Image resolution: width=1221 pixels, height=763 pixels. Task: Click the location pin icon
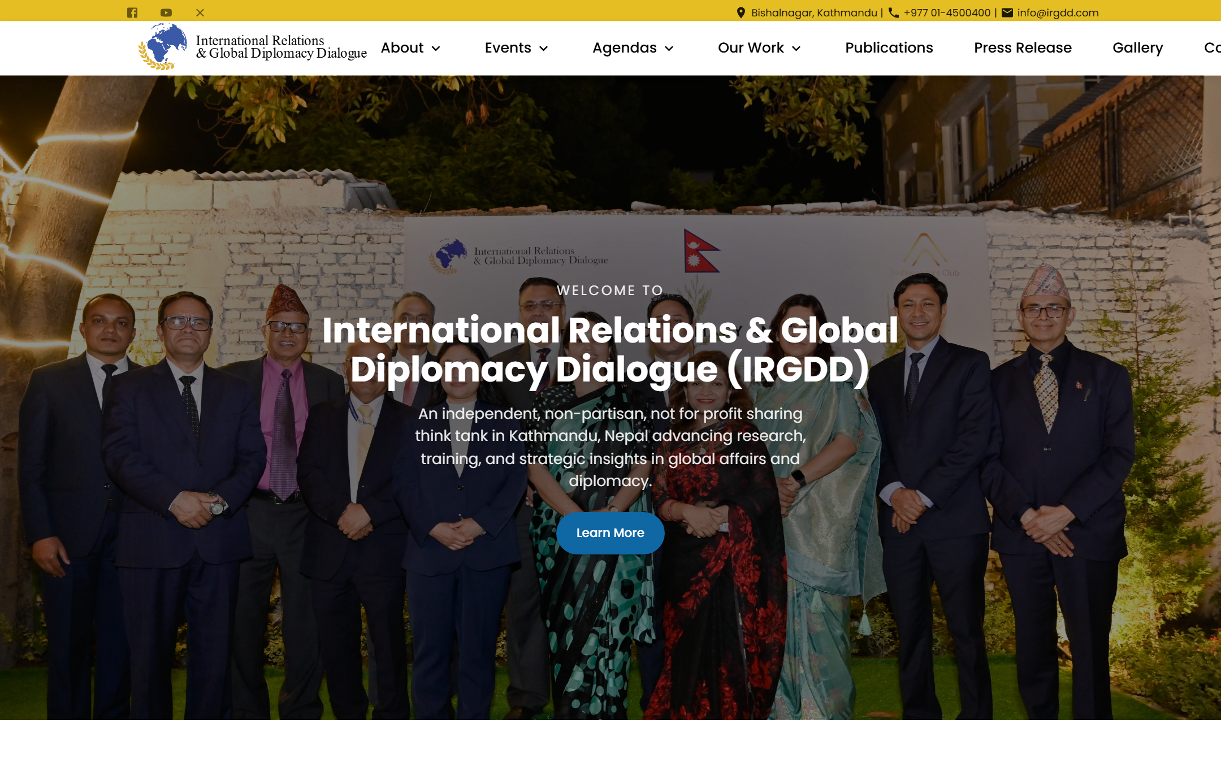pyautogui.click(x=741, y=12)
